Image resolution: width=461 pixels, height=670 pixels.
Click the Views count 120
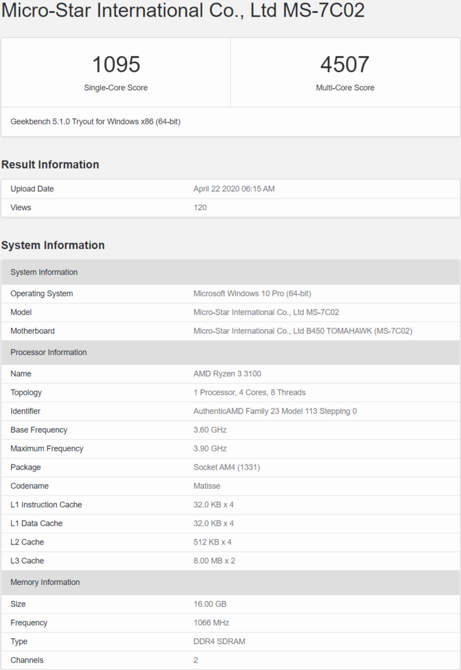point(200,208)
